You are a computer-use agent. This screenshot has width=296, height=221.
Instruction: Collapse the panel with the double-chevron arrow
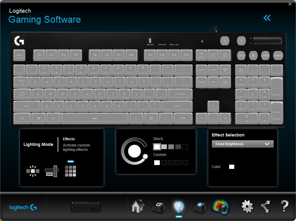(267, 18)
